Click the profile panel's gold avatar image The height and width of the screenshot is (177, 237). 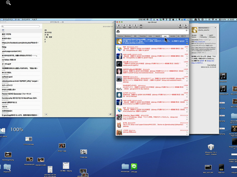point(194,30)
